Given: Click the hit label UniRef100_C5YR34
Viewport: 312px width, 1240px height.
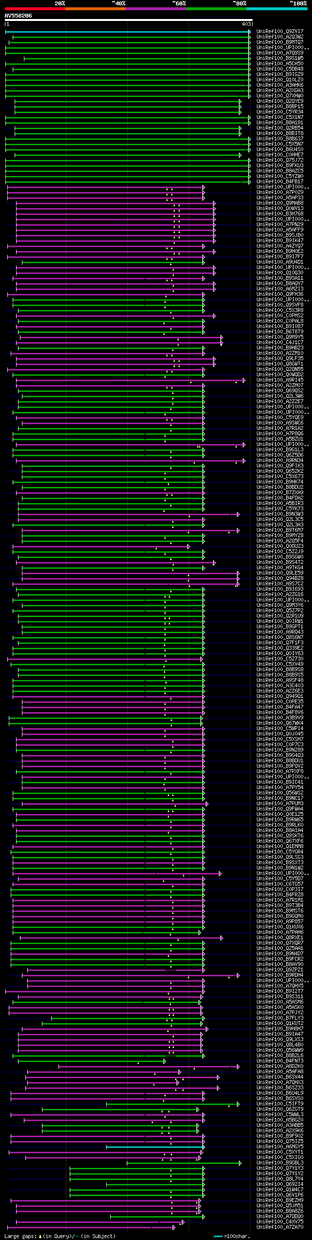Looking at the screenshot, I should pyautogui.click(x=280, y=112).
